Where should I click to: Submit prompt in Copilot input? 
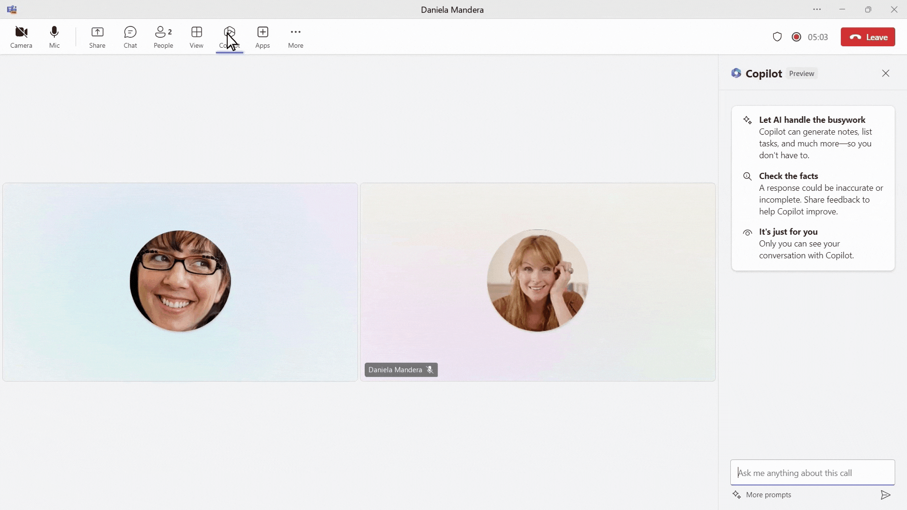(885, 494)
